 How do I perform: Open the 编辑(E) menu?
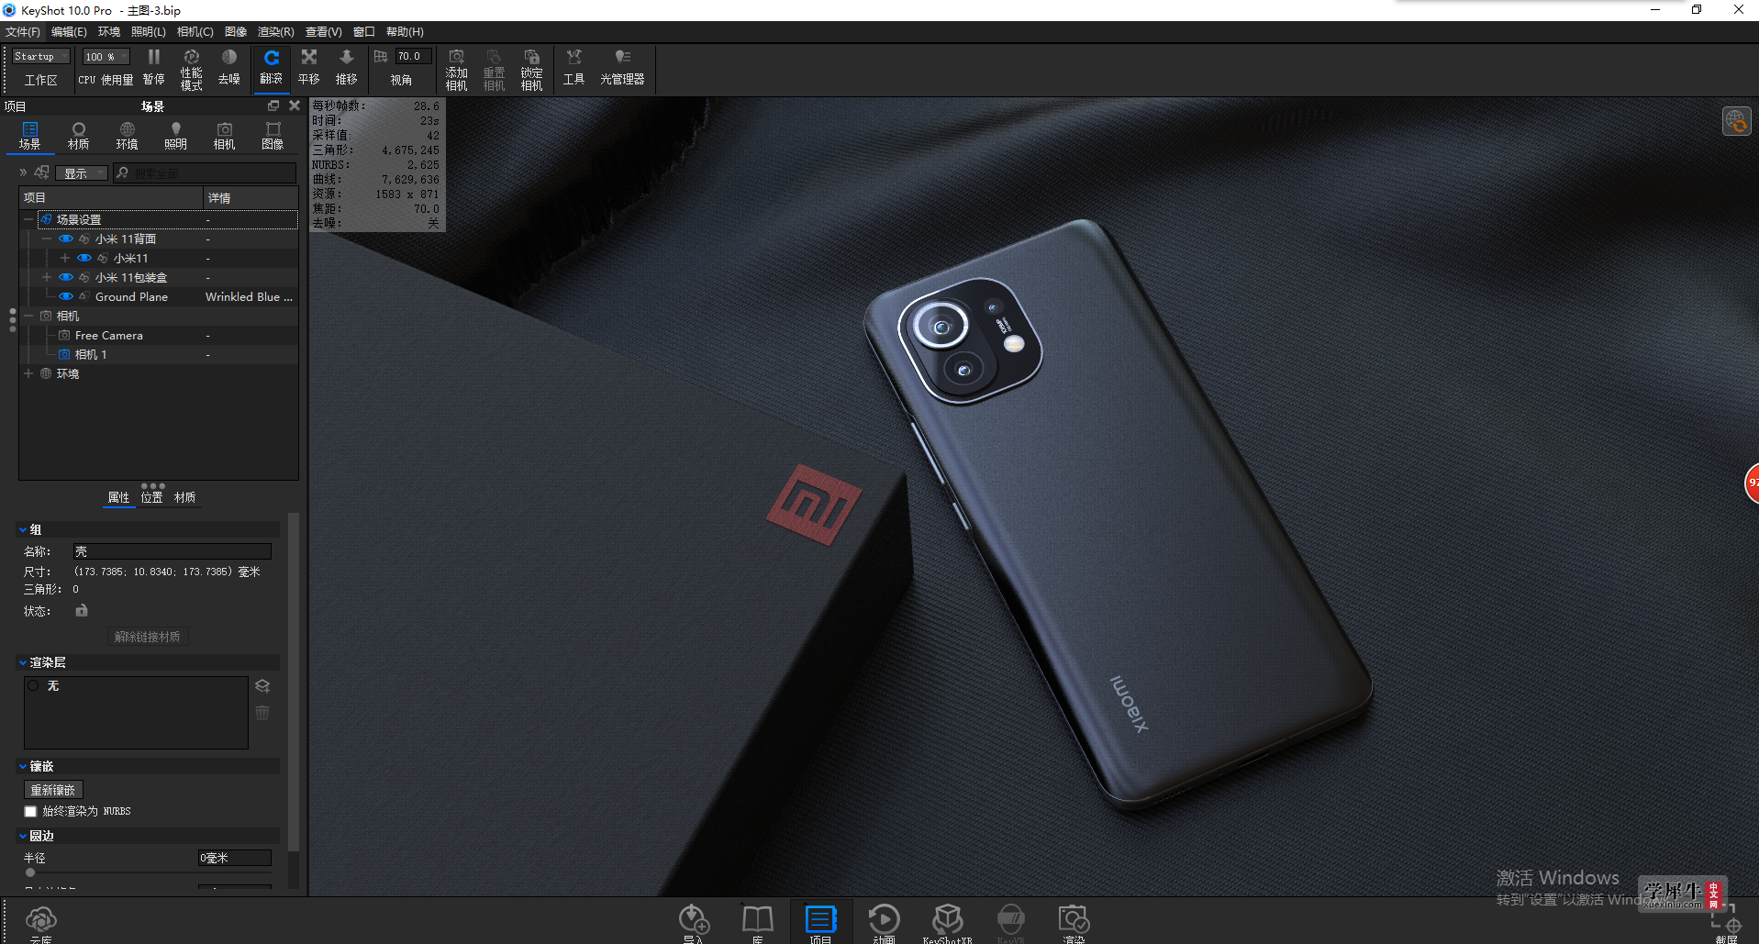tap(69, 32)
